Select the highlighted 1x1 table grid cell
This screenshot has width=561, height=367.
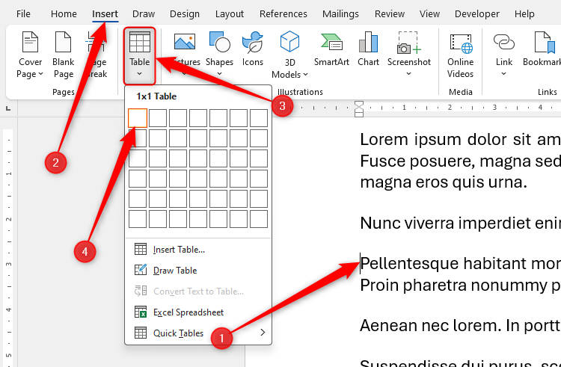(138, 118)
